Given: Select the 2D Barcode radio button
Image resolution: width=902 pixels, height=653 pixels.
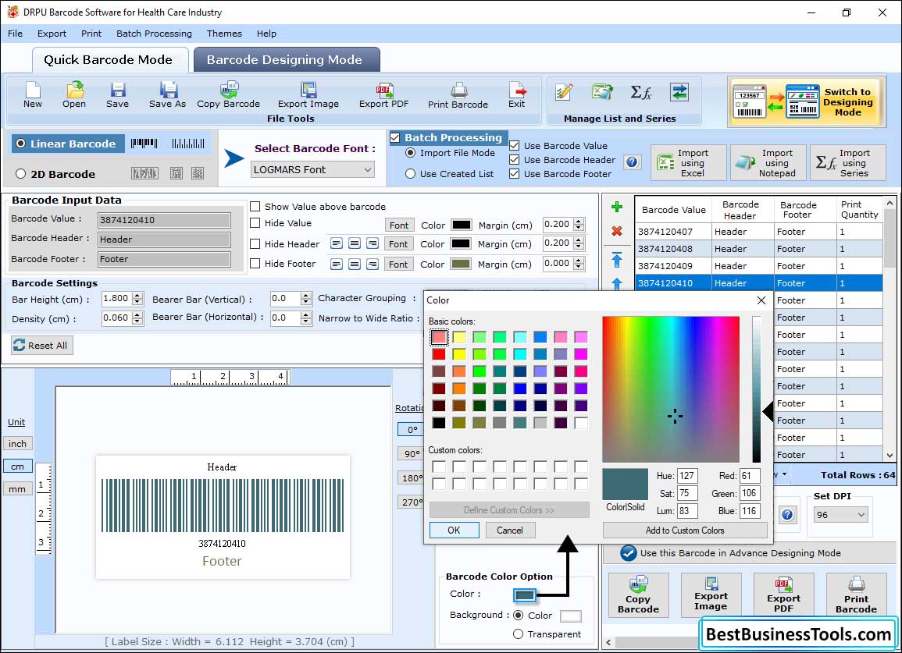Looking at the screenshot, I should (21, 174).
